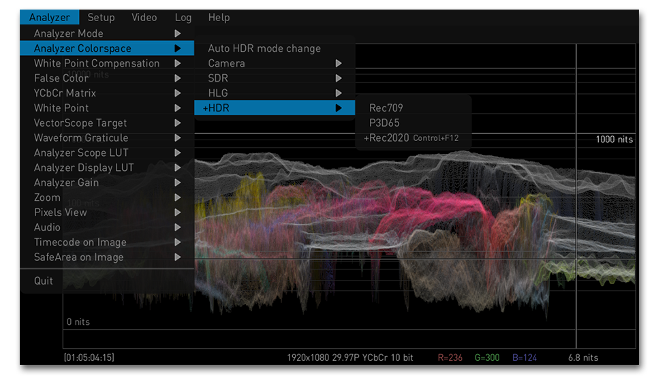Open the Log menu
Image resolution: width=654 pixels, height=384 pixels.
183,18
